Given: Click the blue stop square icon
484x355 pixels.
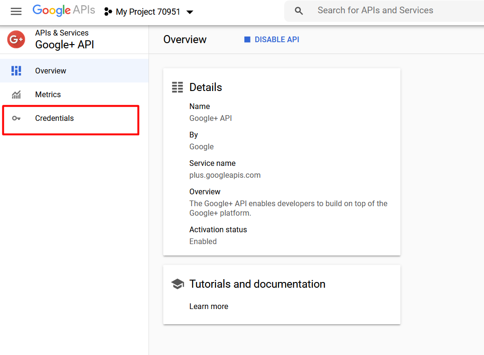Looking at the screenshot, I should pyautogui.click(x=247, y=39).
